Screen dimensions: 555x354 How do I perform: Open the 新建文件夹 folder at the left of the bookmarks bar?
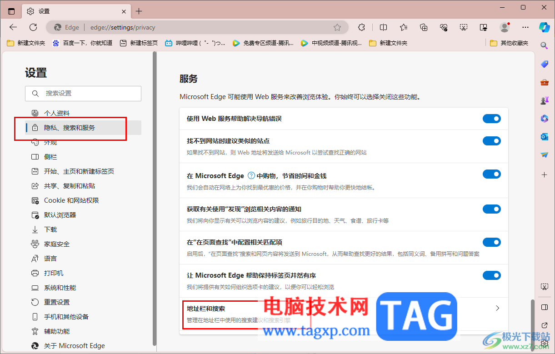[26, 43]
